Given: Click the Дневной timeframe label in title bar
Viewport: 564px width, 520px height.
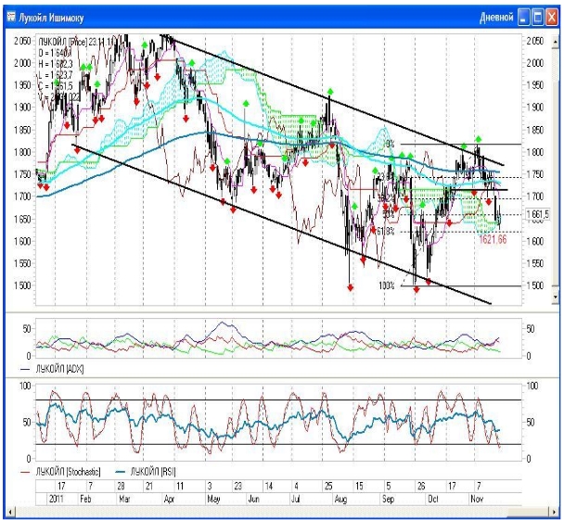Looking at the screenshot, I should point(496,18).
